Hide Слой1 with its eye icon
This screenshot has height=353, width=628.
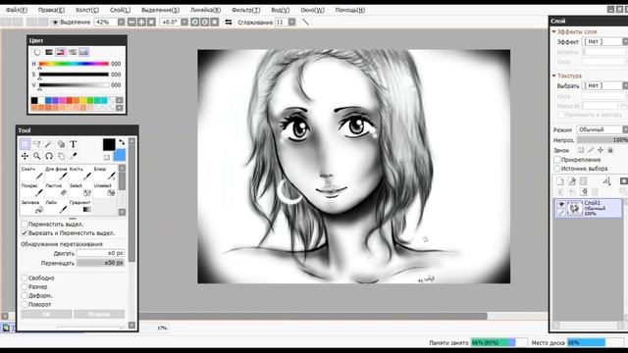click(561, 205)
